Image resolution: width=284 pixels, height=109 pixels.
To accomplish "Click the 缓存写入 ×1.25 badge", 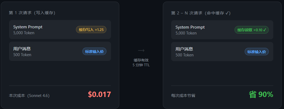I will click(x=91, y=30).
